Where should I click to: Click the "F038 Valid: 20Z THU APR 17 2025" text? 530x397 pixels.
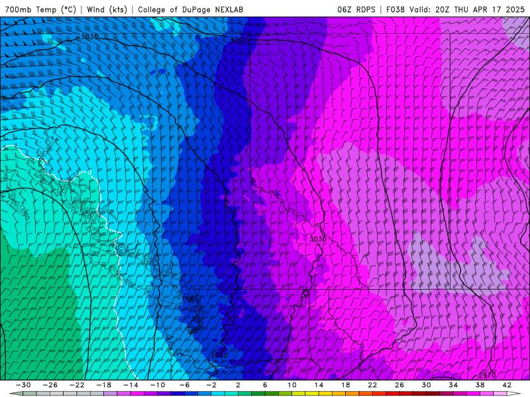tap(455, 9)
